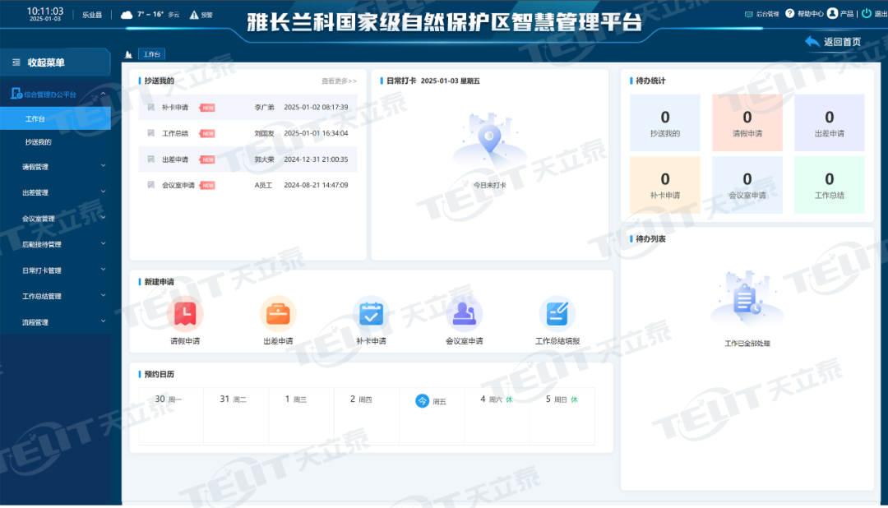Click the 返回首页 arrow icon
The image size is (888, 508).
pyautogui.click(x=812, y=41)
